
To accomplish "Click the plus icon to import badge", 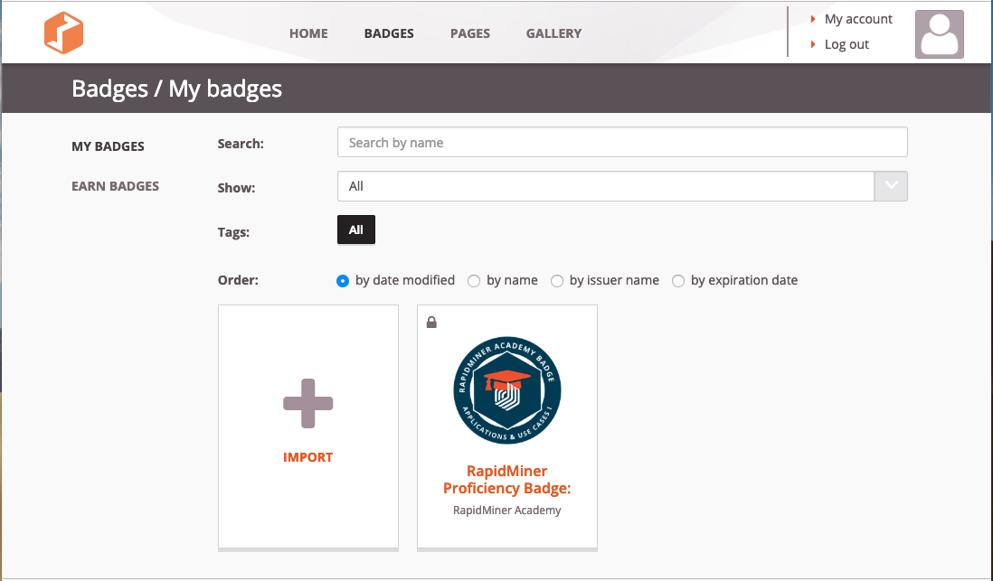I will tap(307, 403).
